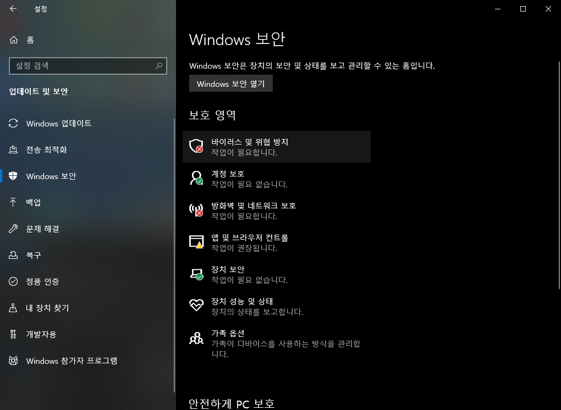Image resolution: width=561 pixels, height=410 pixels.
Task: Click the sidebar vertical scrollbar
Action: point(174,256)
